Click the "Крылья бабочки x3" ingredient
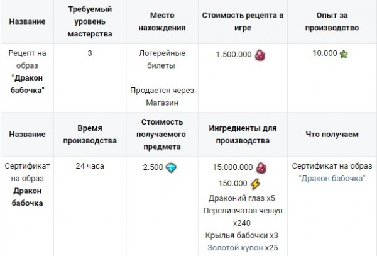This screenshot has width=377, height=256. point(242,235)
